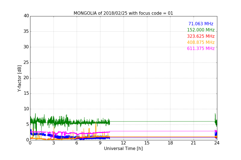Choose the orange 408.875 MHz legend label
241x160 pixels.
coord(201,42)
